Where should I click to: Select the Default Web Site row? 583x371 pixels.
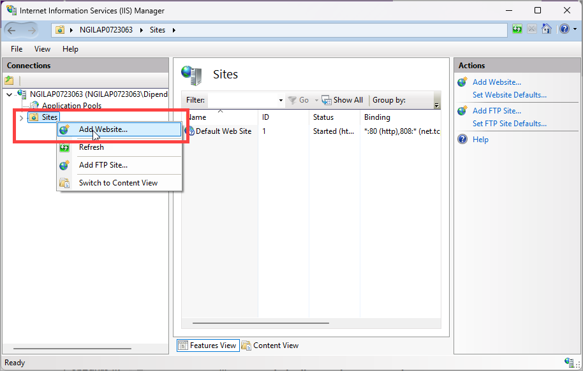pos(312,131)
